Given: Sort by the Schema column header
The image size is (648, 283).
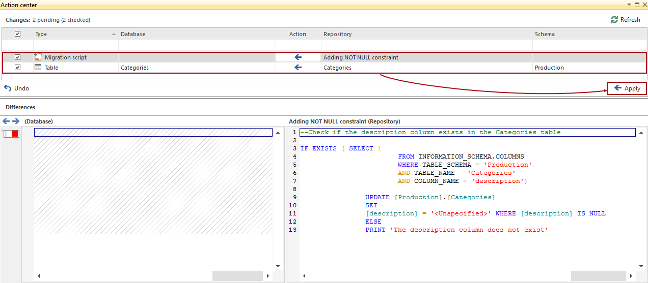Looking at the screenshot, I should coord(545,34).
